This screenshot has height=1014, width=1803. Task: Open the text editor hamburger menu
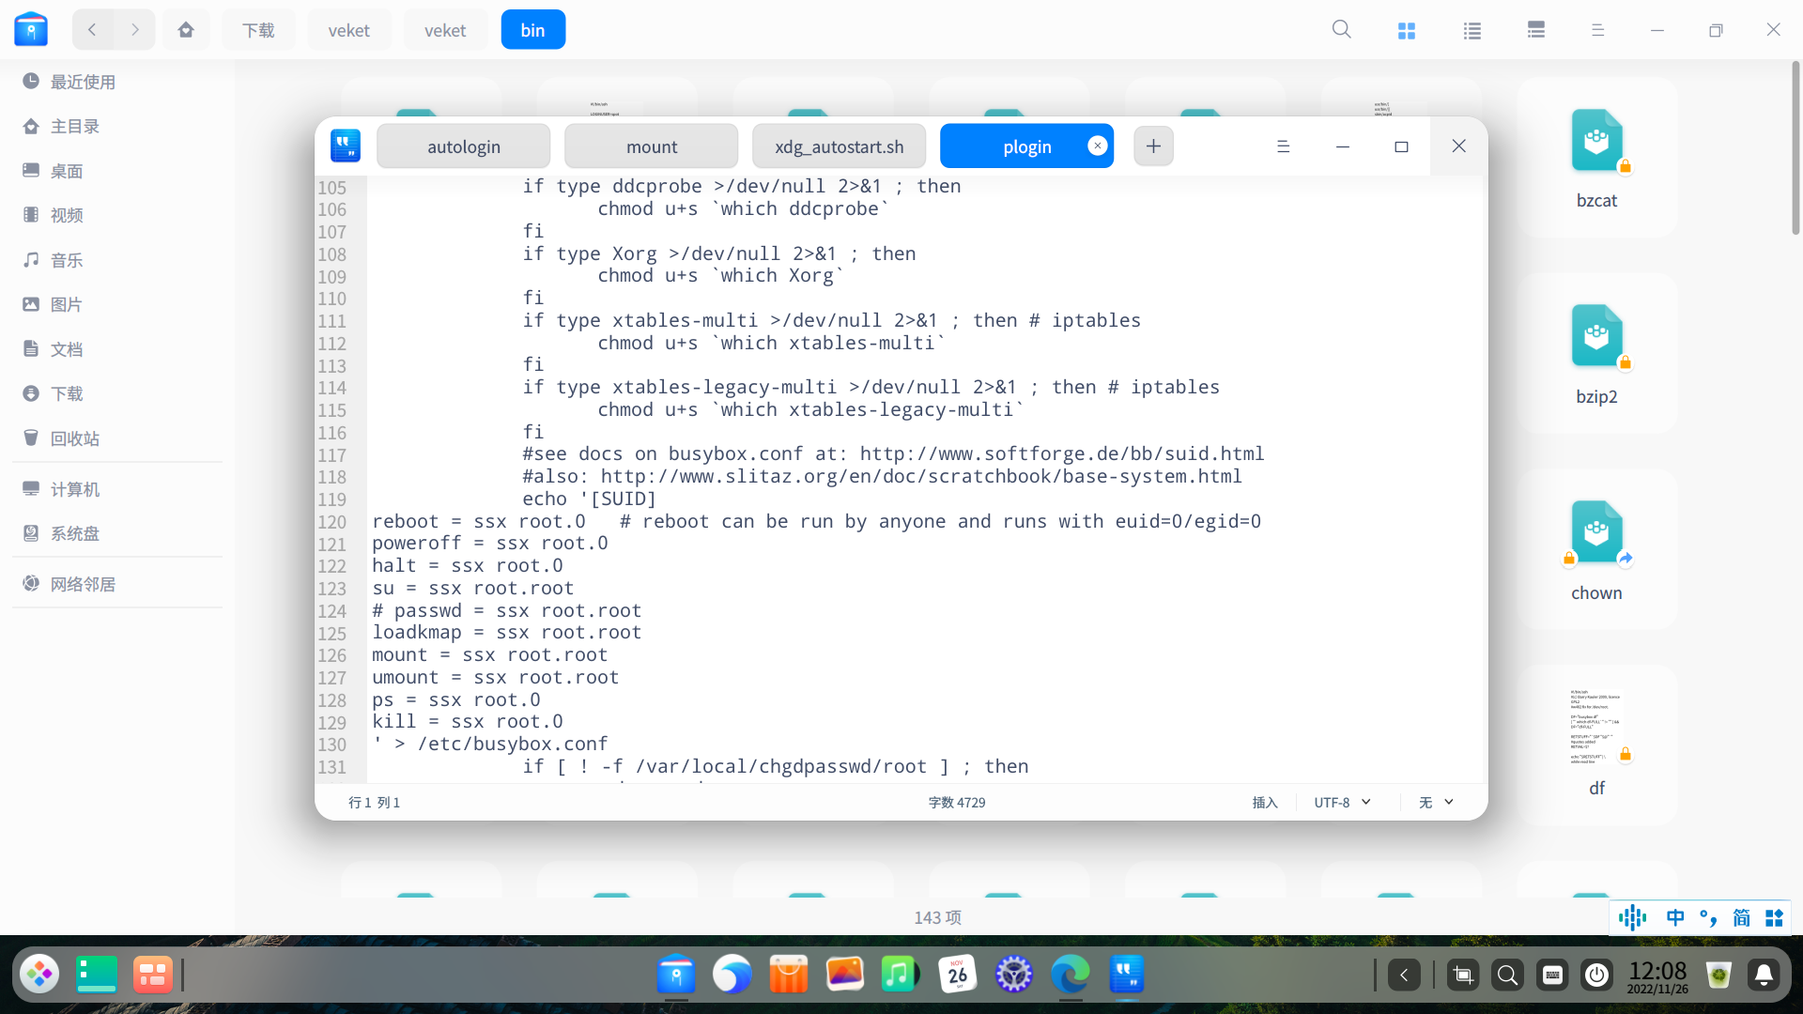click(x=1283, y=146)
